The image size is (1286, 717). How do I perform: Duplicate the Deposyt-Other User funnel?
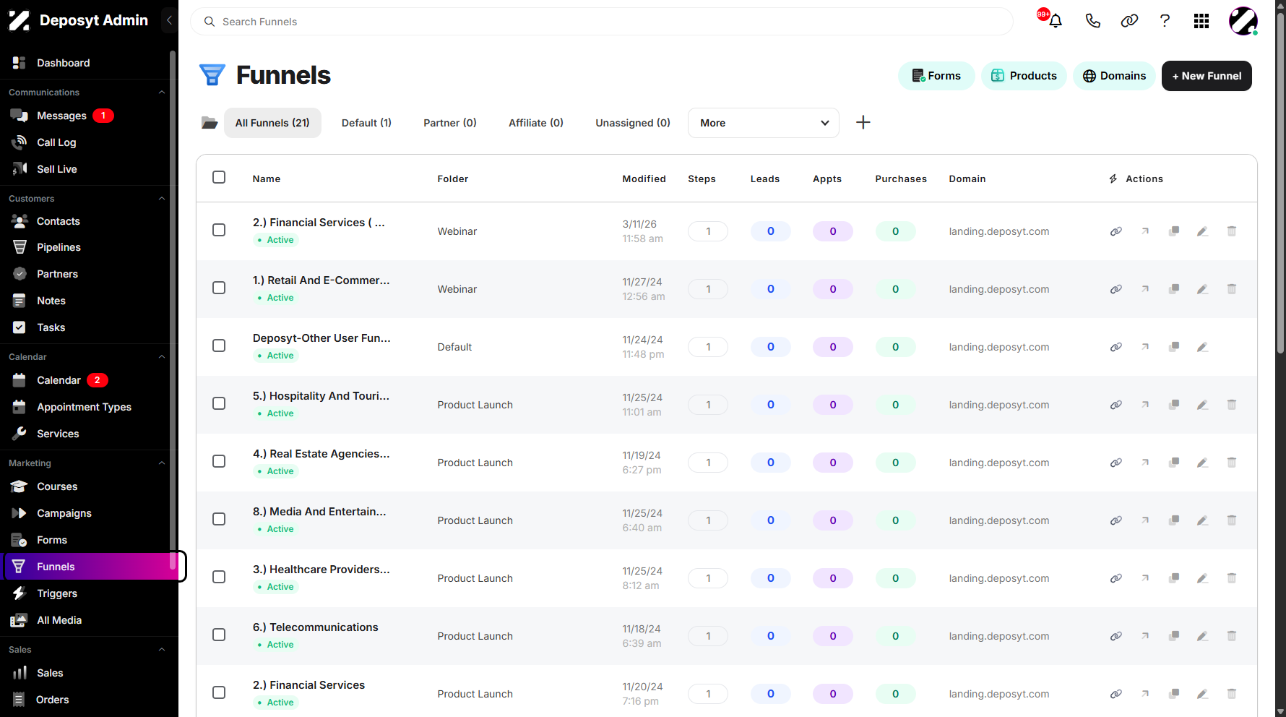point(1174,347)
